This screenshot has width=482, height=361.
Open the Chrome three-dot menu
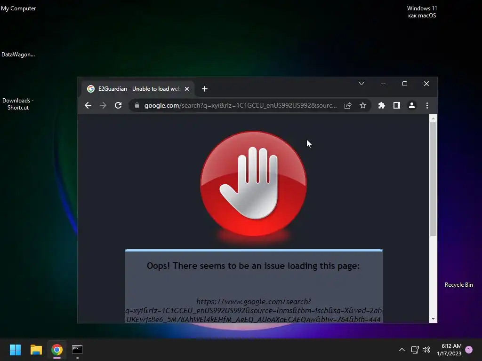427,106
